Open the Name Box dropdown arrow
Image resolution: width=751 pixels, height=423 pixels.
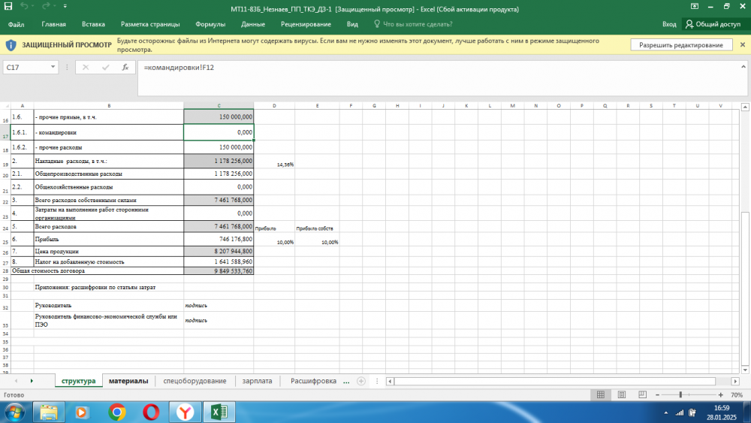53,68
